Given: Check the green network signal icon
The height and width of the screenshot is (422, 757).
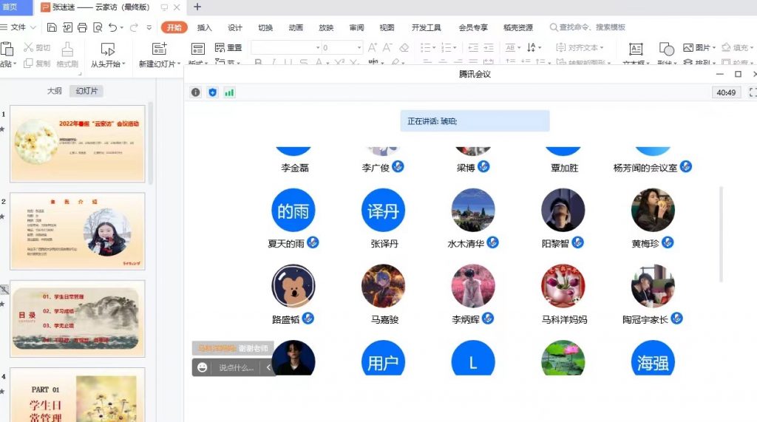Looking at the screenshot, I should 229,92.
